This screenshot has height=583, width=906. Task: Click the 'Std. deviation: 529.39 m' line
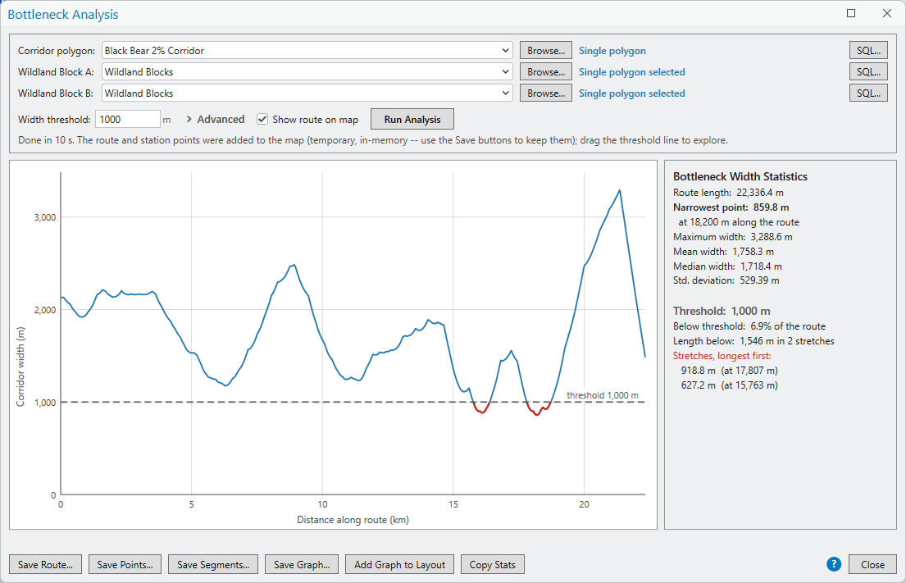pos(726,280)
